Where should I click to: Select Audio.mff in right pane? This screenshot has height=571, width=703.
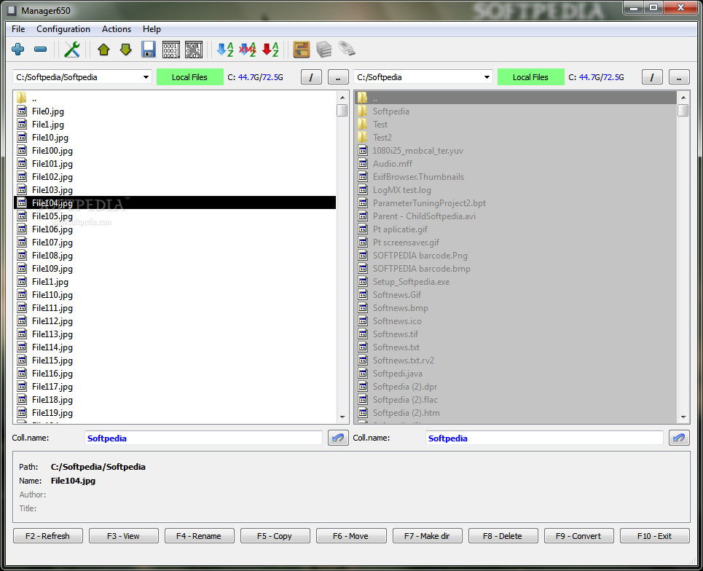coord(516,164)
